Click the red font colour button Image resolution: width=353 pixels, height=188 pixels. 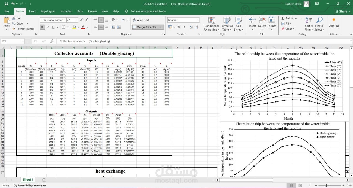tap(83, 27)
